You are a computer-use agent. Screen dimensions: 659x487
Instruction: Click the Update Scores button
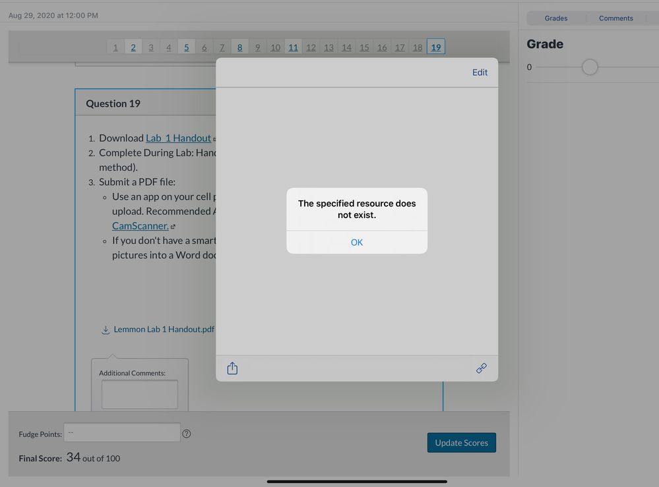coord(461,443)
